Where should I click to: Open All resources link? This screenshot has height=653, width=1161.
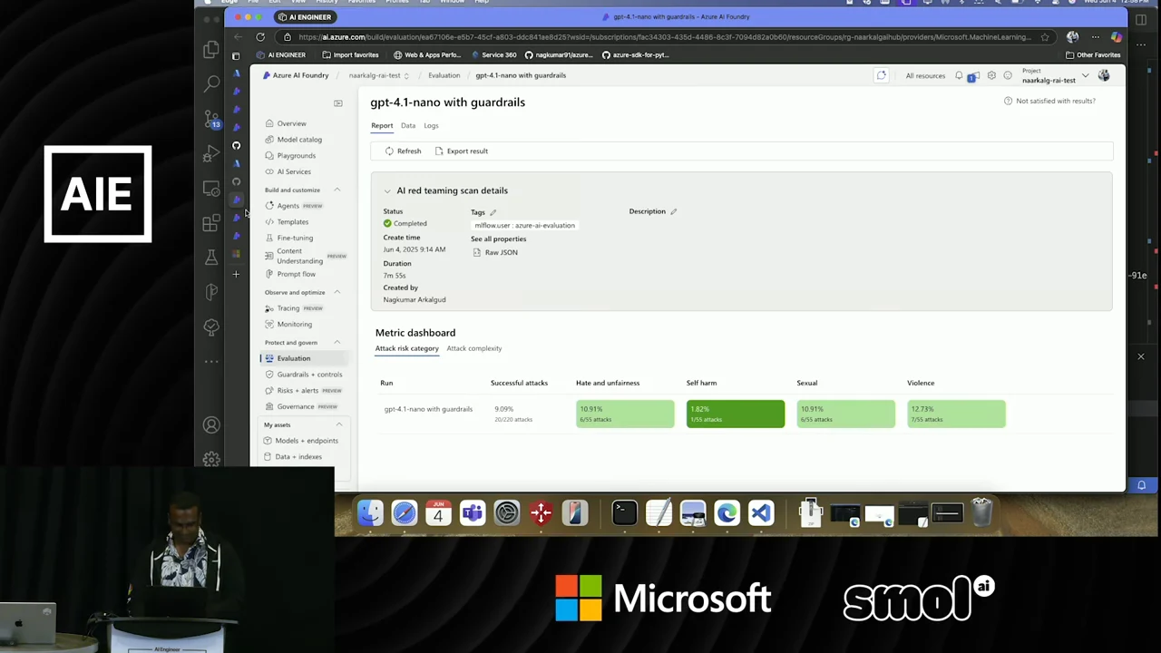tap(925, 76)
